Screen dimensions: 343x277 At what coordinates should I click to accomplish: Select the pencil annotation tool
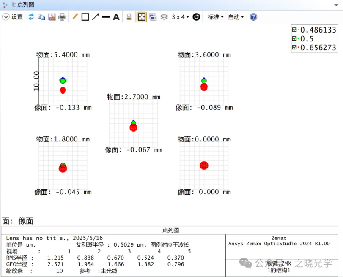click(75, 17)
